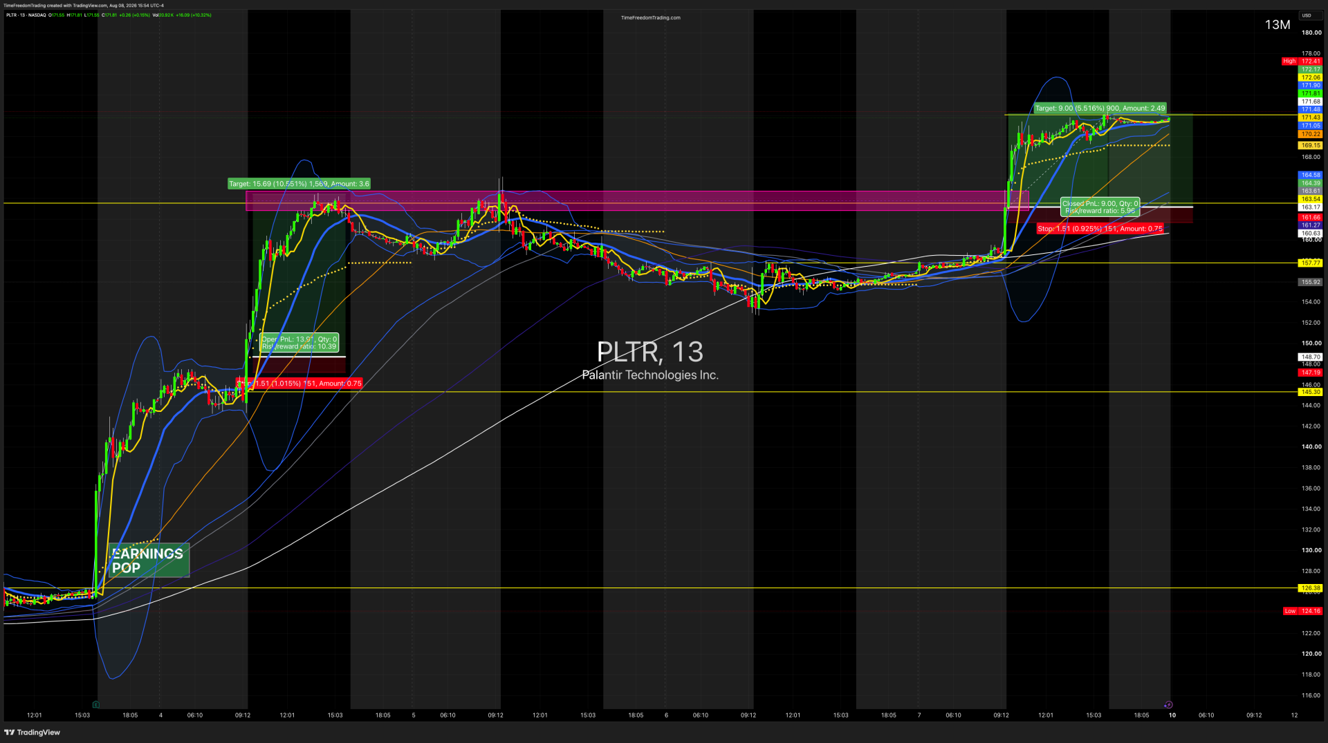1328x743 pixels.
Task: Select the Closed PnL: 9.00 label
Action: coord(1100,207)
